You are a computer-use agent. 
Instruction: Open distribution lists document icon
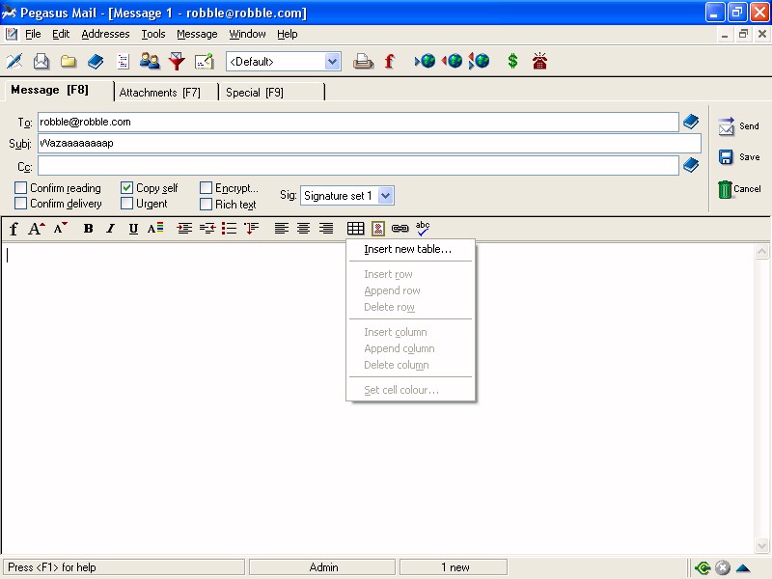pyautogui.click(x=123, y=62)
